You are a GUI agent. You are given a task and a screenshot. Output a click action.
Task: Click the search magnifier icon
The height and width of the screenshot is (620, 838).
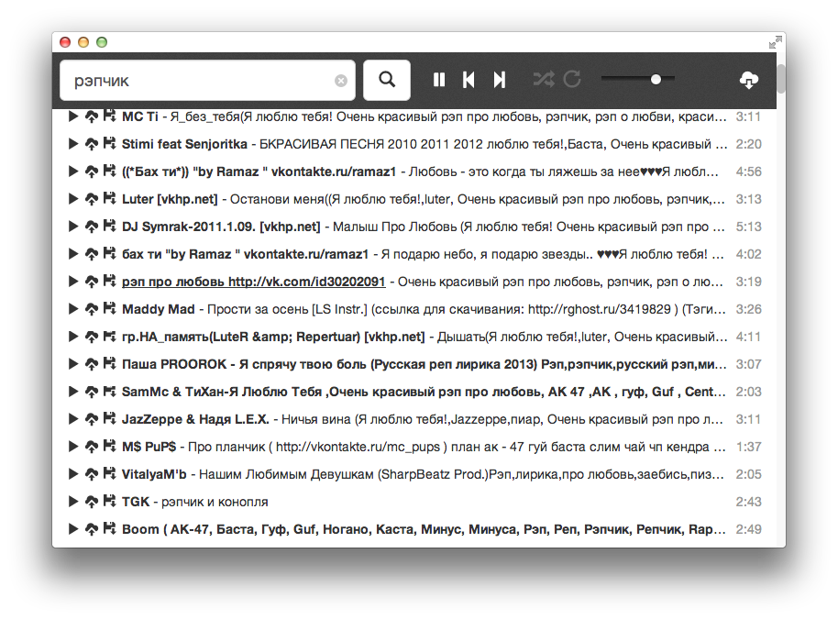click(386, 80)
